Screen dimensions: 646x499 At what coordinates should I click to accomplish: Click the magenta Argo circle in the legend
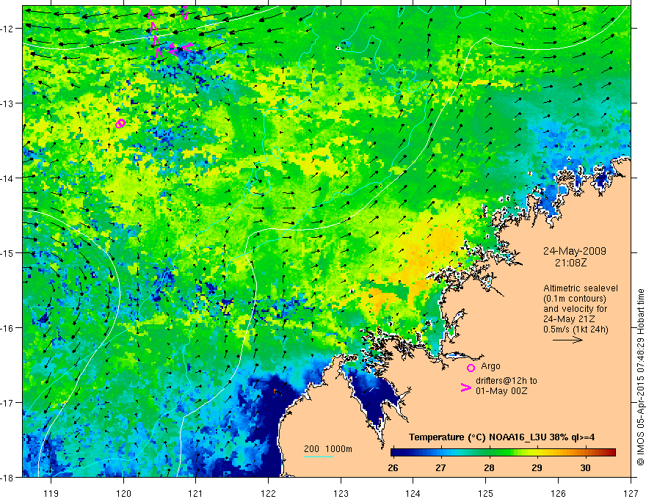pos(471,368)
